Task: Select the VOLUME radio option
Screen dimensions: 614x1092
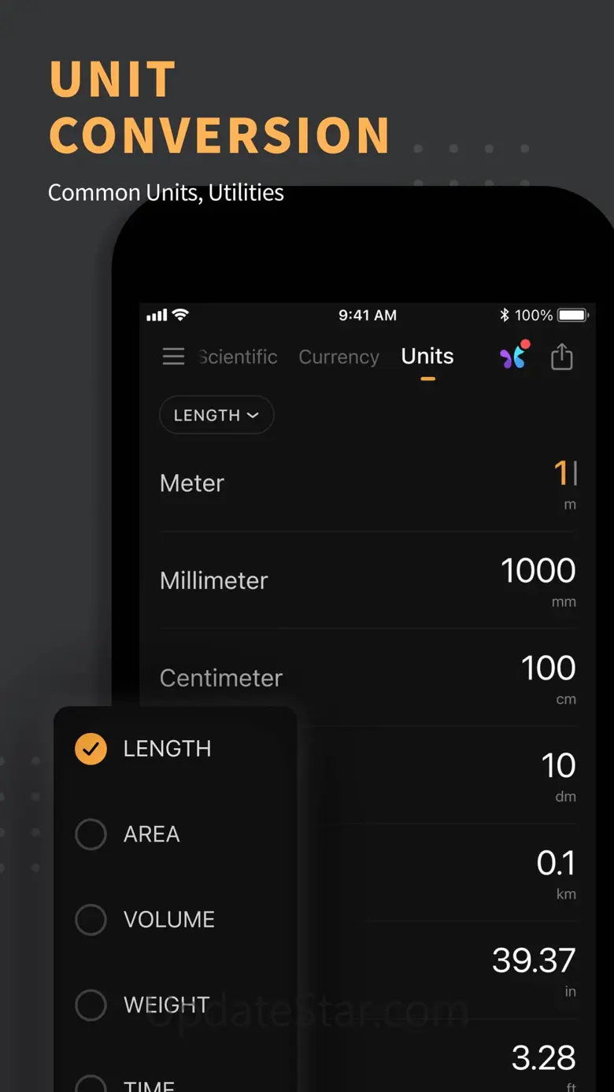Action: [x=91, y=920]
